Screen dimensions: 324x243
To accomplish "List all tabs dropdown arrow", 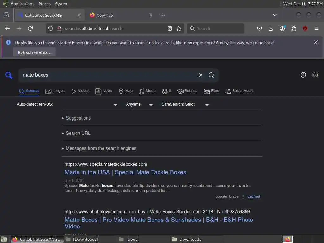I will pos(275,15).
